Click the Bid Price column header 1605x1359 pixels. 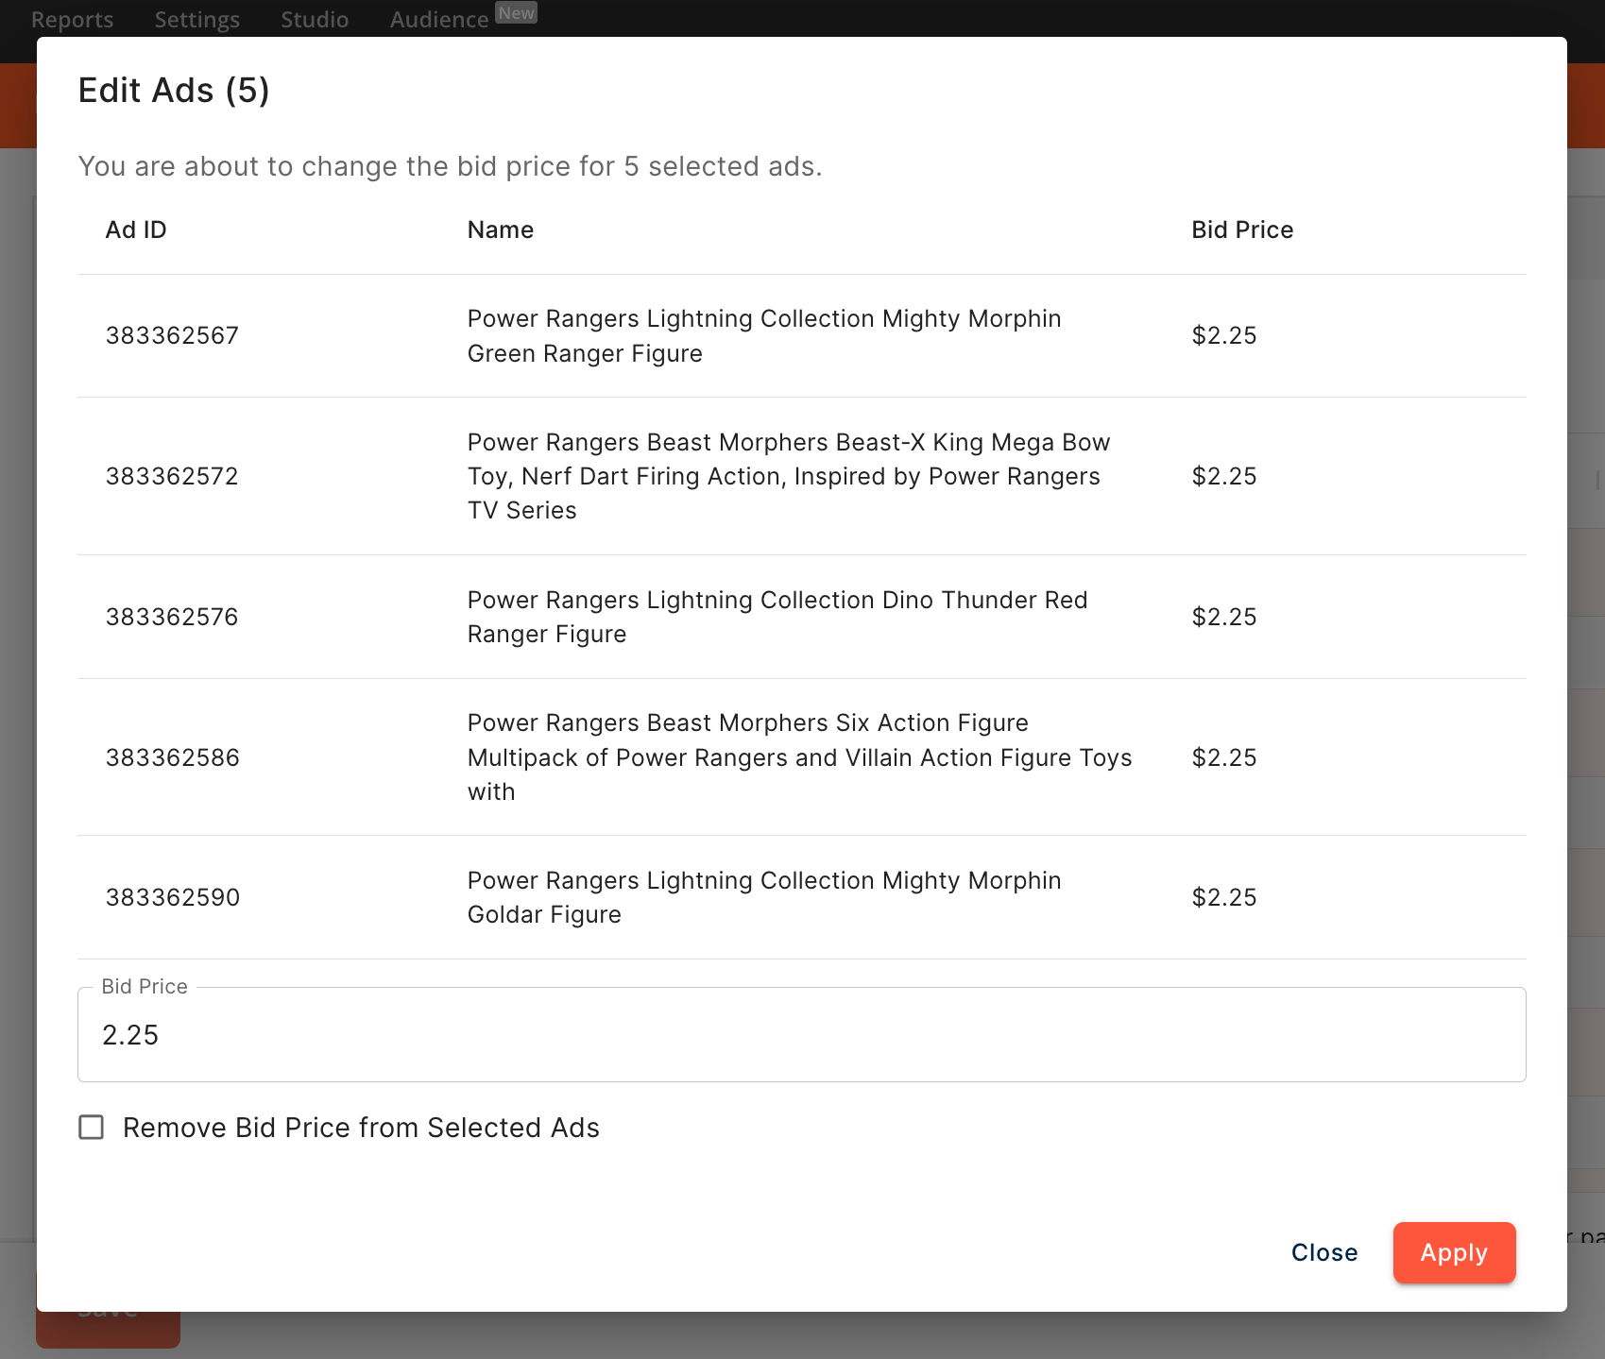1242,229
